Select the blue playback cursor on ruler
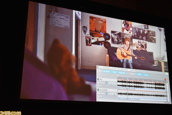The width and height of the screenshot is (172, 115). [128, 79]
